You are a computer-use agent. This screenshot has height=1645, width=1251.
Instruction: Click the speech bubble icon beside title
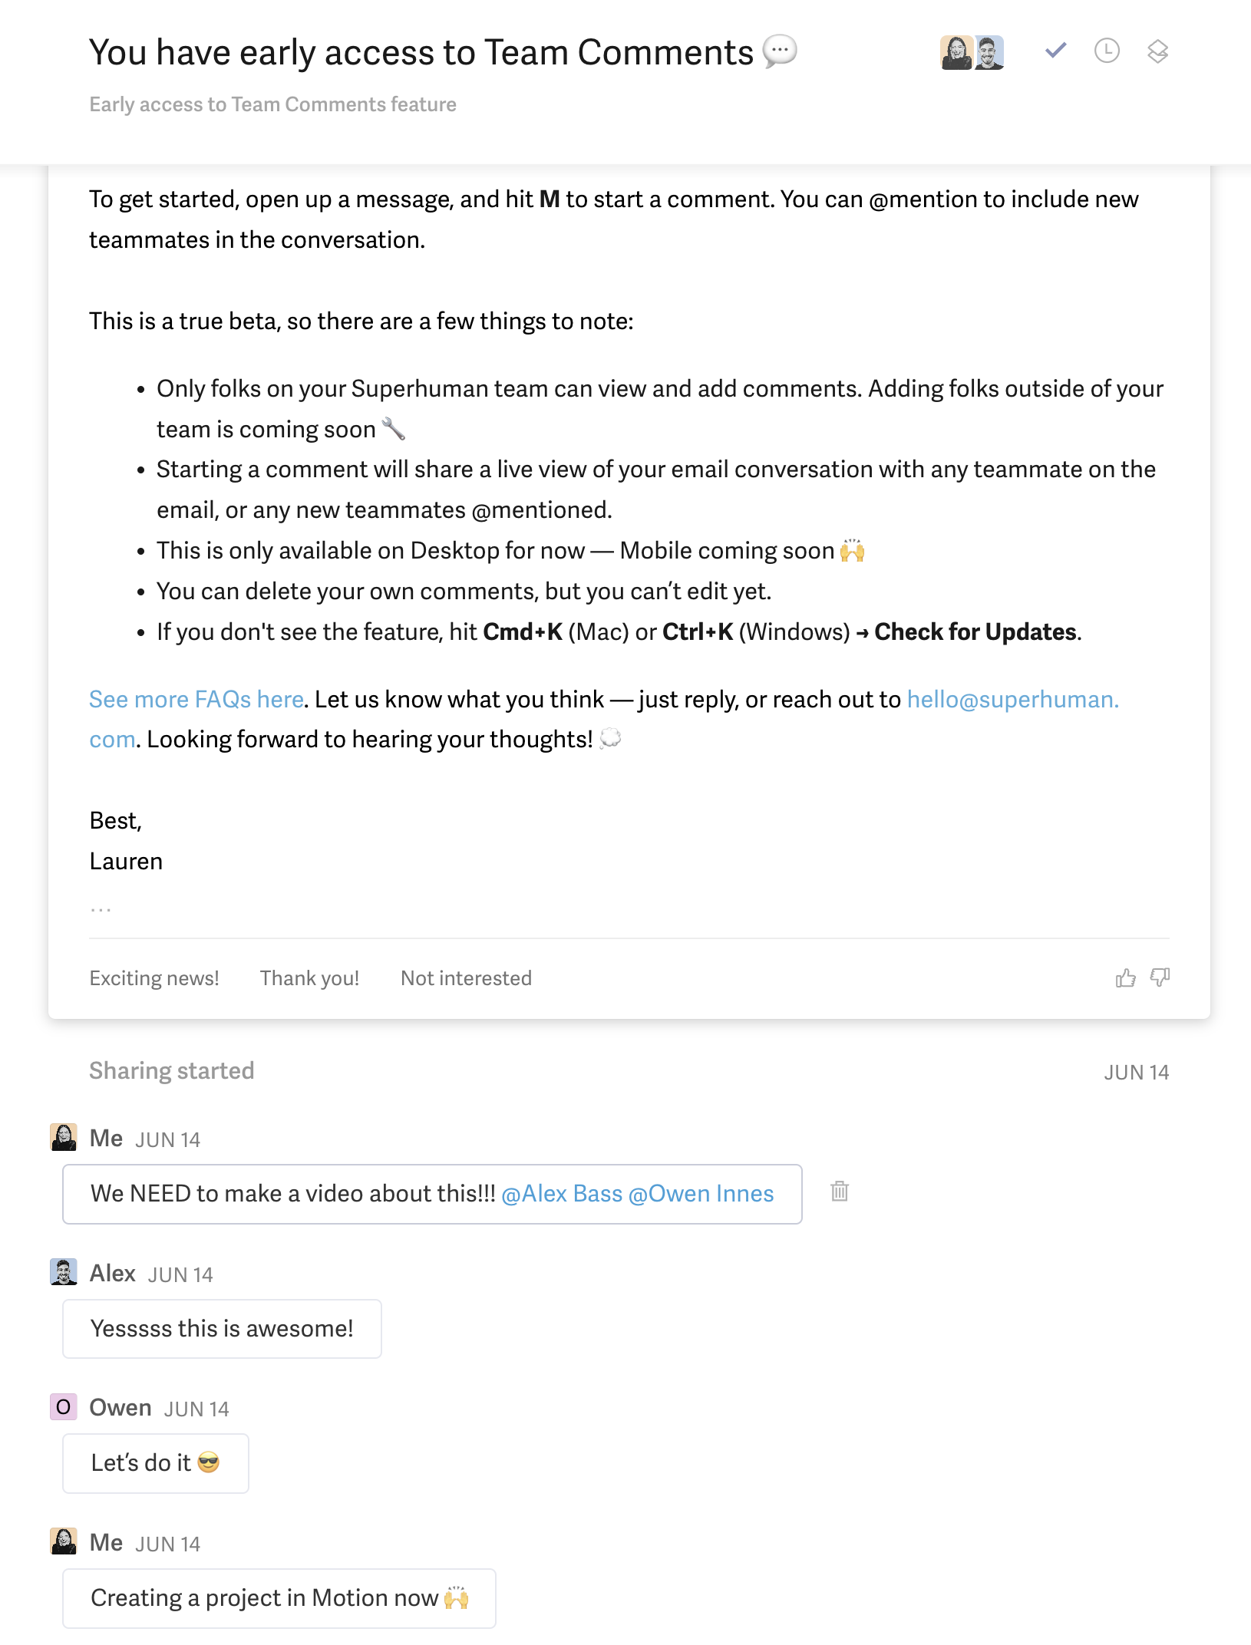point(780,52)
